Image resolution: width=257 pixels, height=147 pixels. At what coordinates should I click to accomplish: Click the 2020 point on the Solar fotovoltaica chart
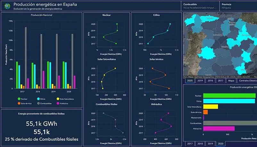(115, 68)
